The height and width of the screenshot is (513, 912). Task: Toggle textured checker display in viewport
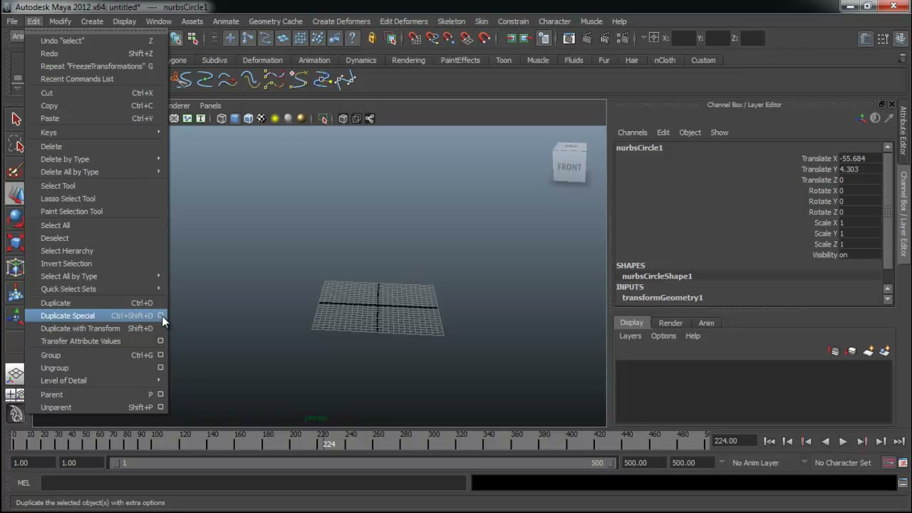coord(261,118)
